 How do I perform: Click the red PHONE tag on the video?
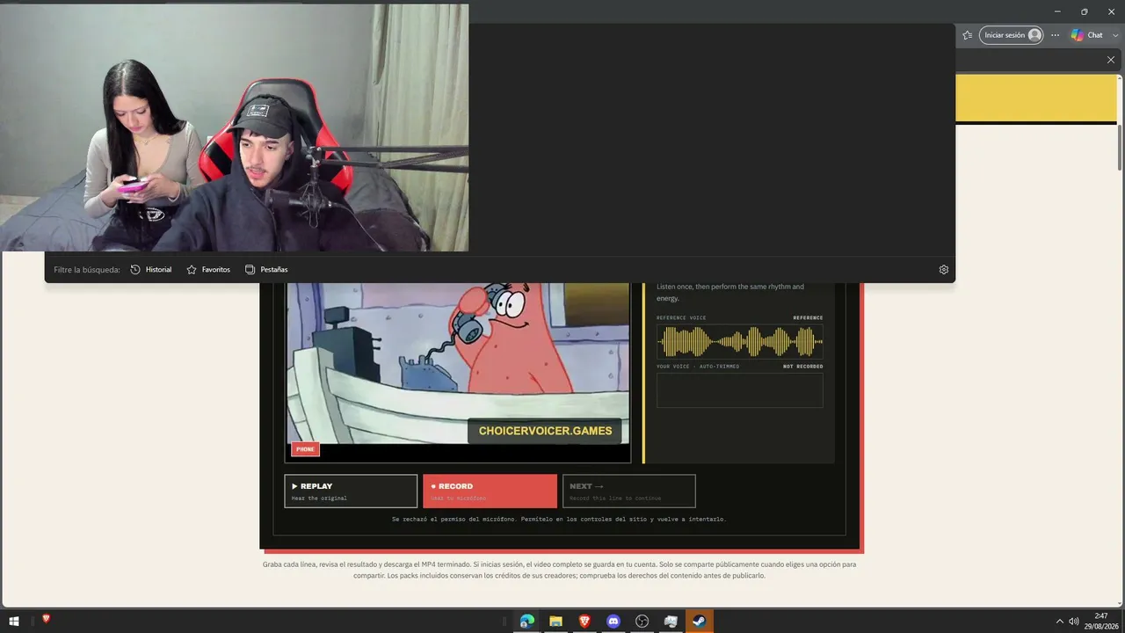(x=305, y=449)
